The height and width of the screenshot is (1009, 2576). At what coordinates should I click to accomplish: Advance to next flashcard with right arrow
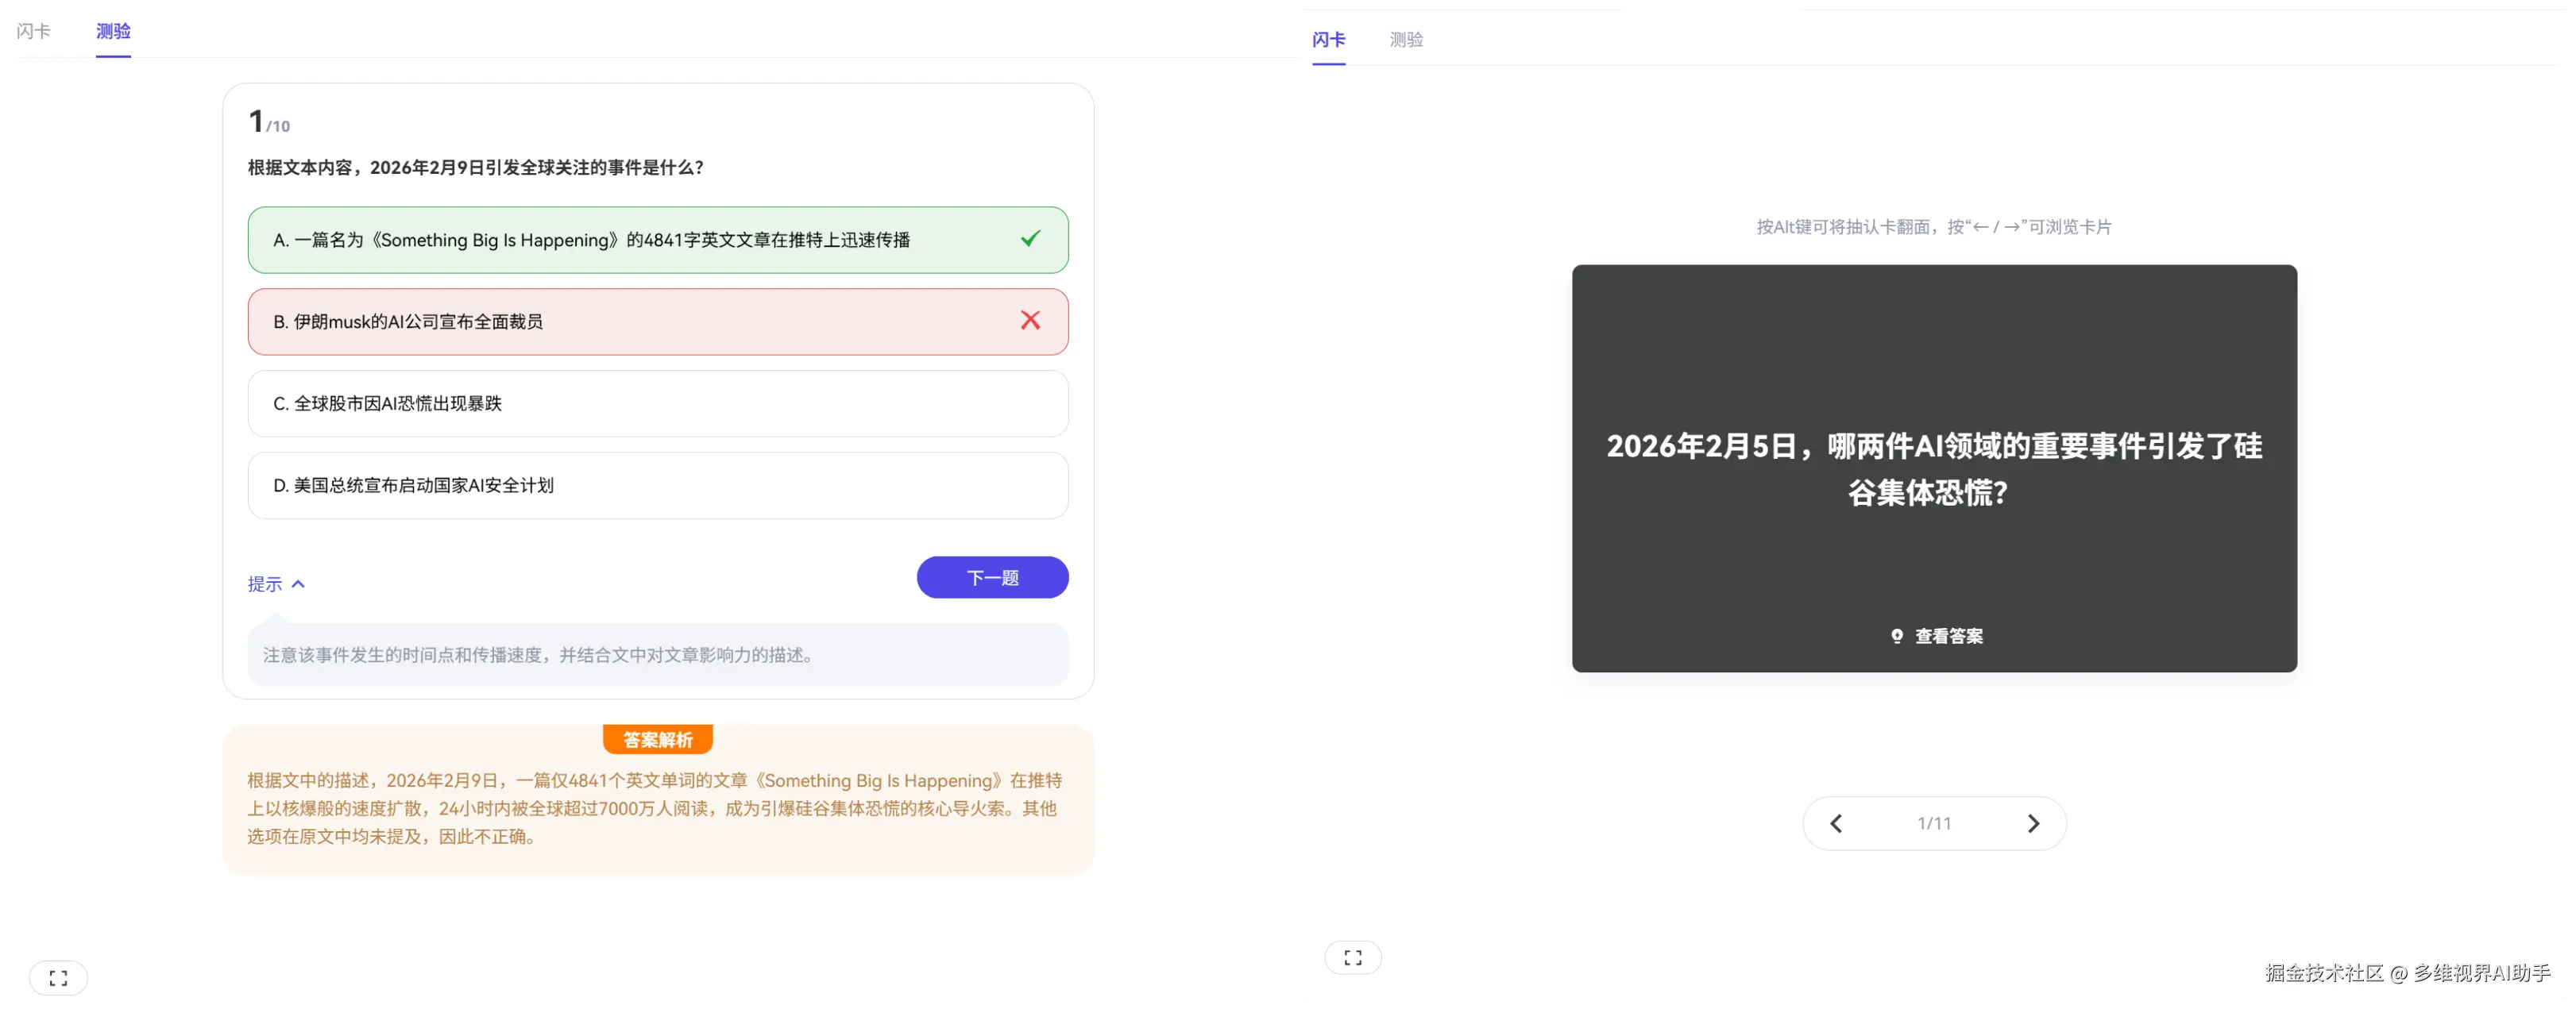tap(2032, 822)
